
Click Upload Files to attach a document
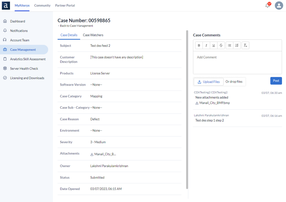(209, 82)
